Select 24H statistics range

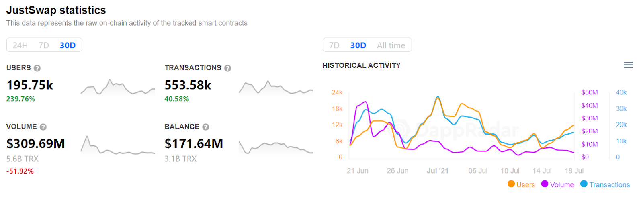(x=20, y=45)
